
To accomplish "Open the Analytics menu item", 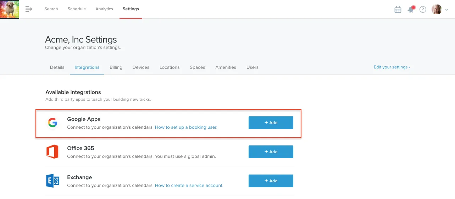I will [x=104, y=9].
